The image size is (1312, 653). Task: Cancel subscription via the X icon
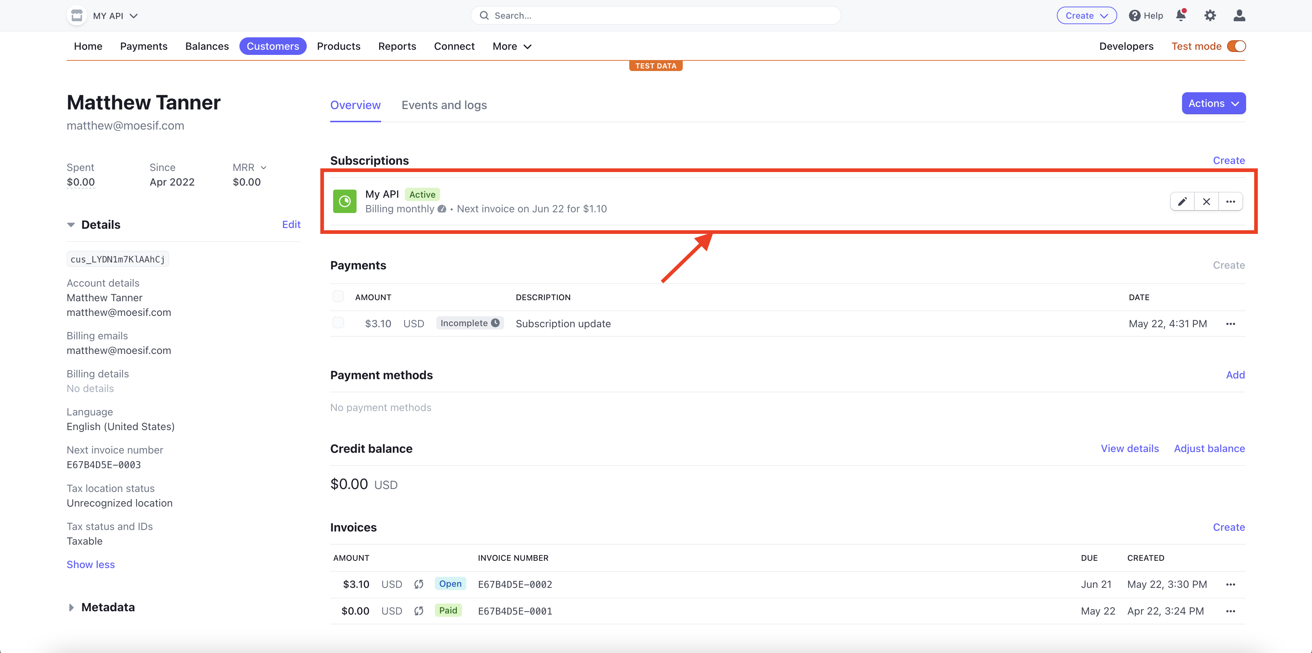point(1207,201)
